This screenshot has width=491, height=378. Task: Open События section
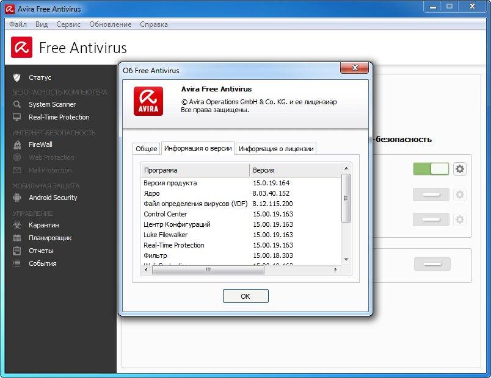pos(43,263)
